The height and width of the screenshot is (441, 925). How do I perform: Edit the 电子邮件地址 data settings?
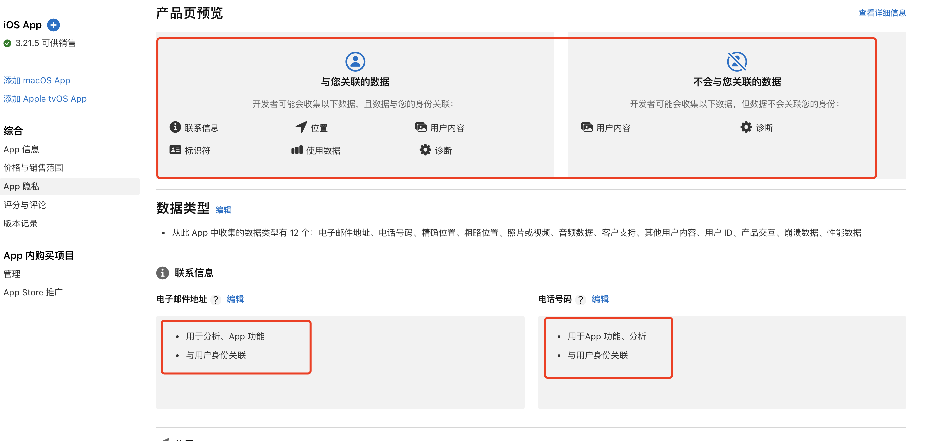[x=235, y=299]
